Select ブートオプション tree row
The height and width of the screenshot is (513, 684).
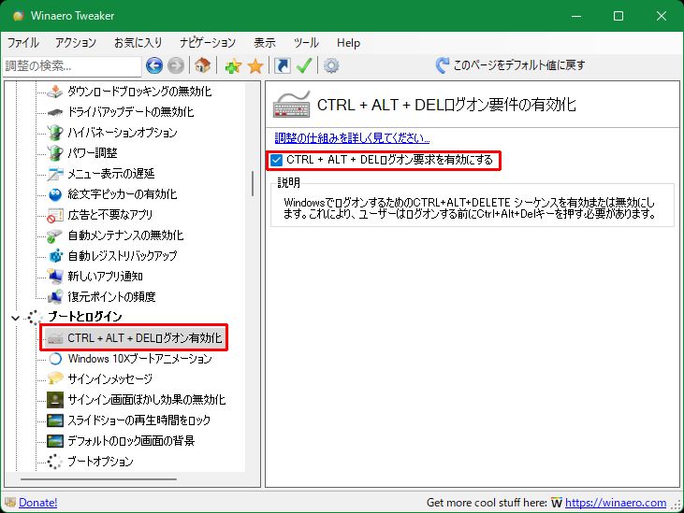pos(101,462)
